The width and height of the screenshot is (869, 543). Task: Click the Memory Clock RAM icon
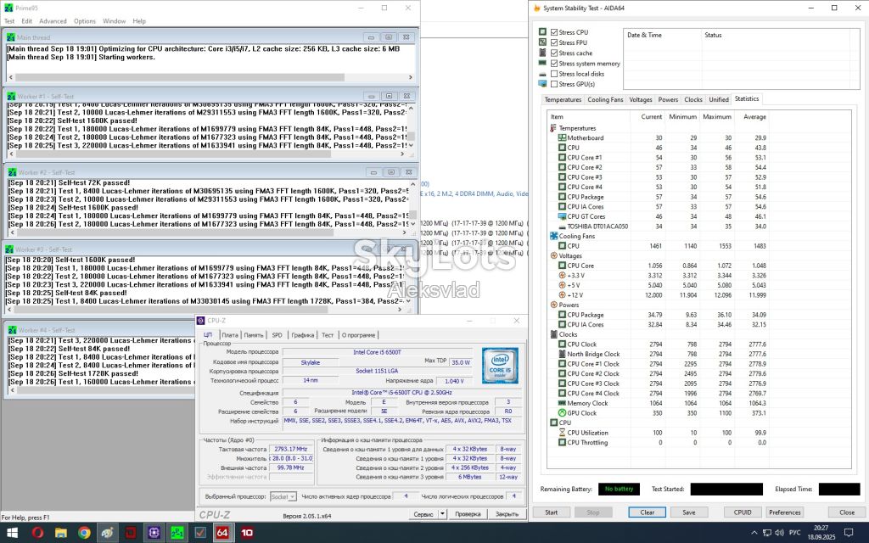562,403
